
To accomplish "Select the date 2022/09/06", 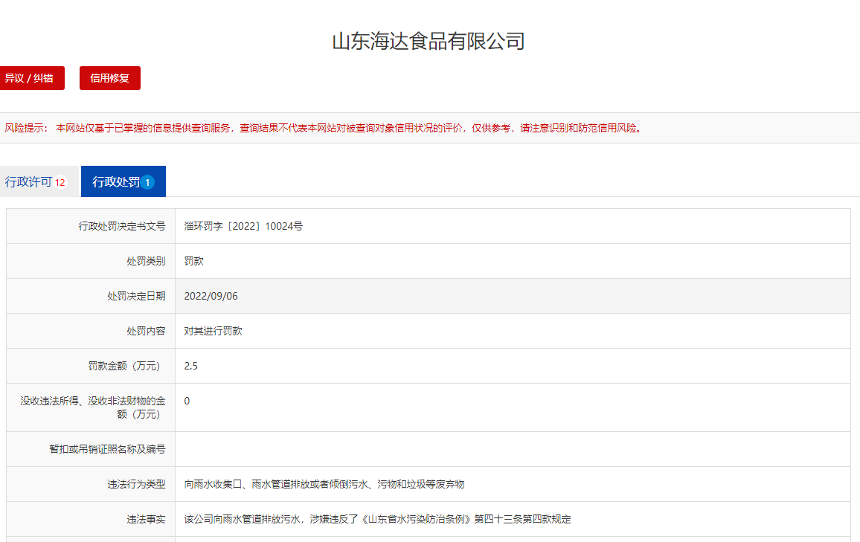I will click(211, 297).
